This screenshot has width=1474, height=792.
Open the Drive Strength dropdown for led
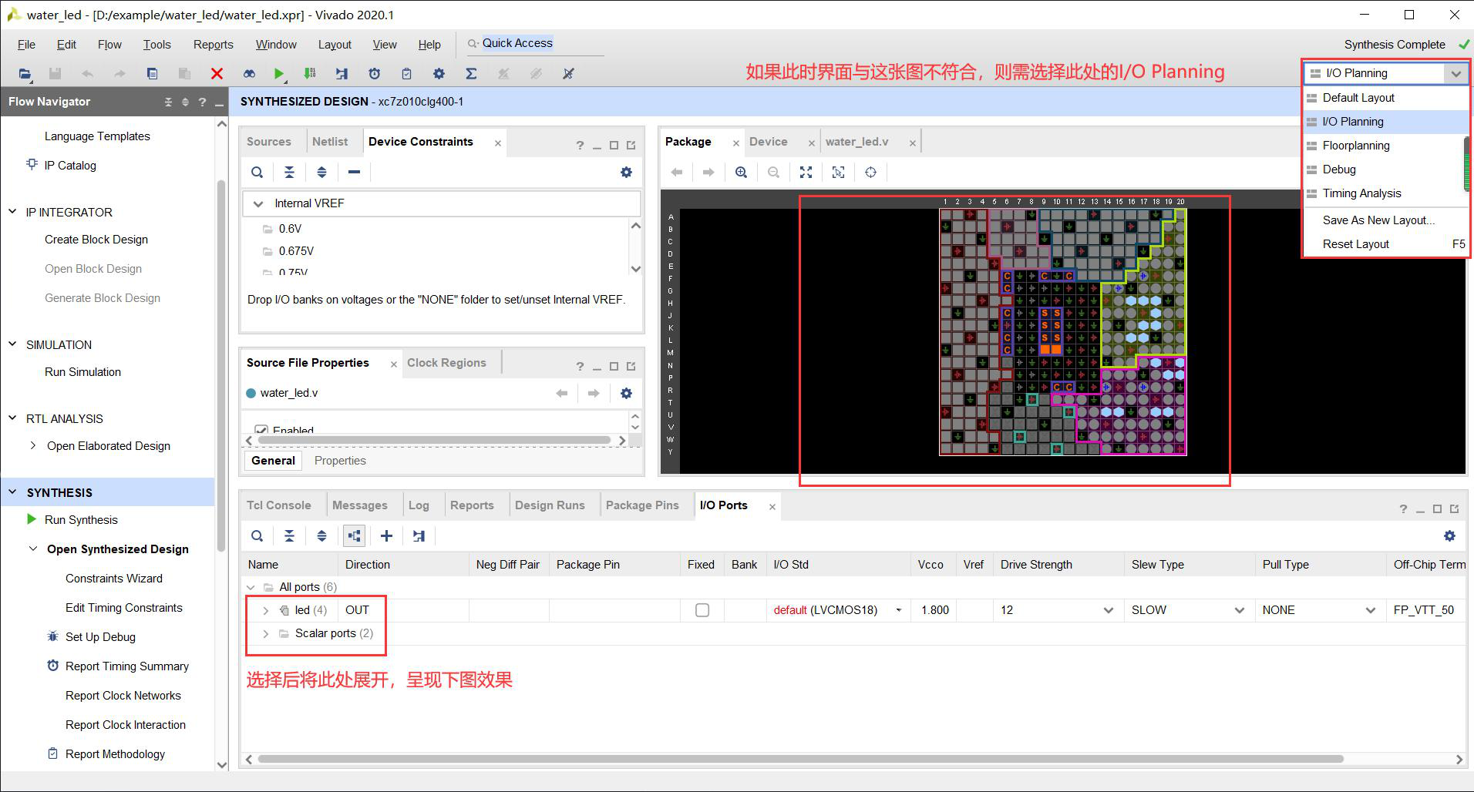click(x=1108, y=610)
